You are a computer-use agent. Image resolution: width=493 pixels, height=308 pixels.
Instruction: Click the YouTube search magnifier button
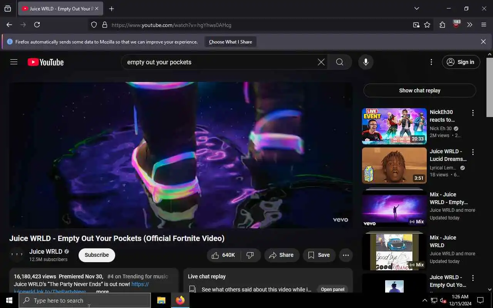click(x=339, y=62)
